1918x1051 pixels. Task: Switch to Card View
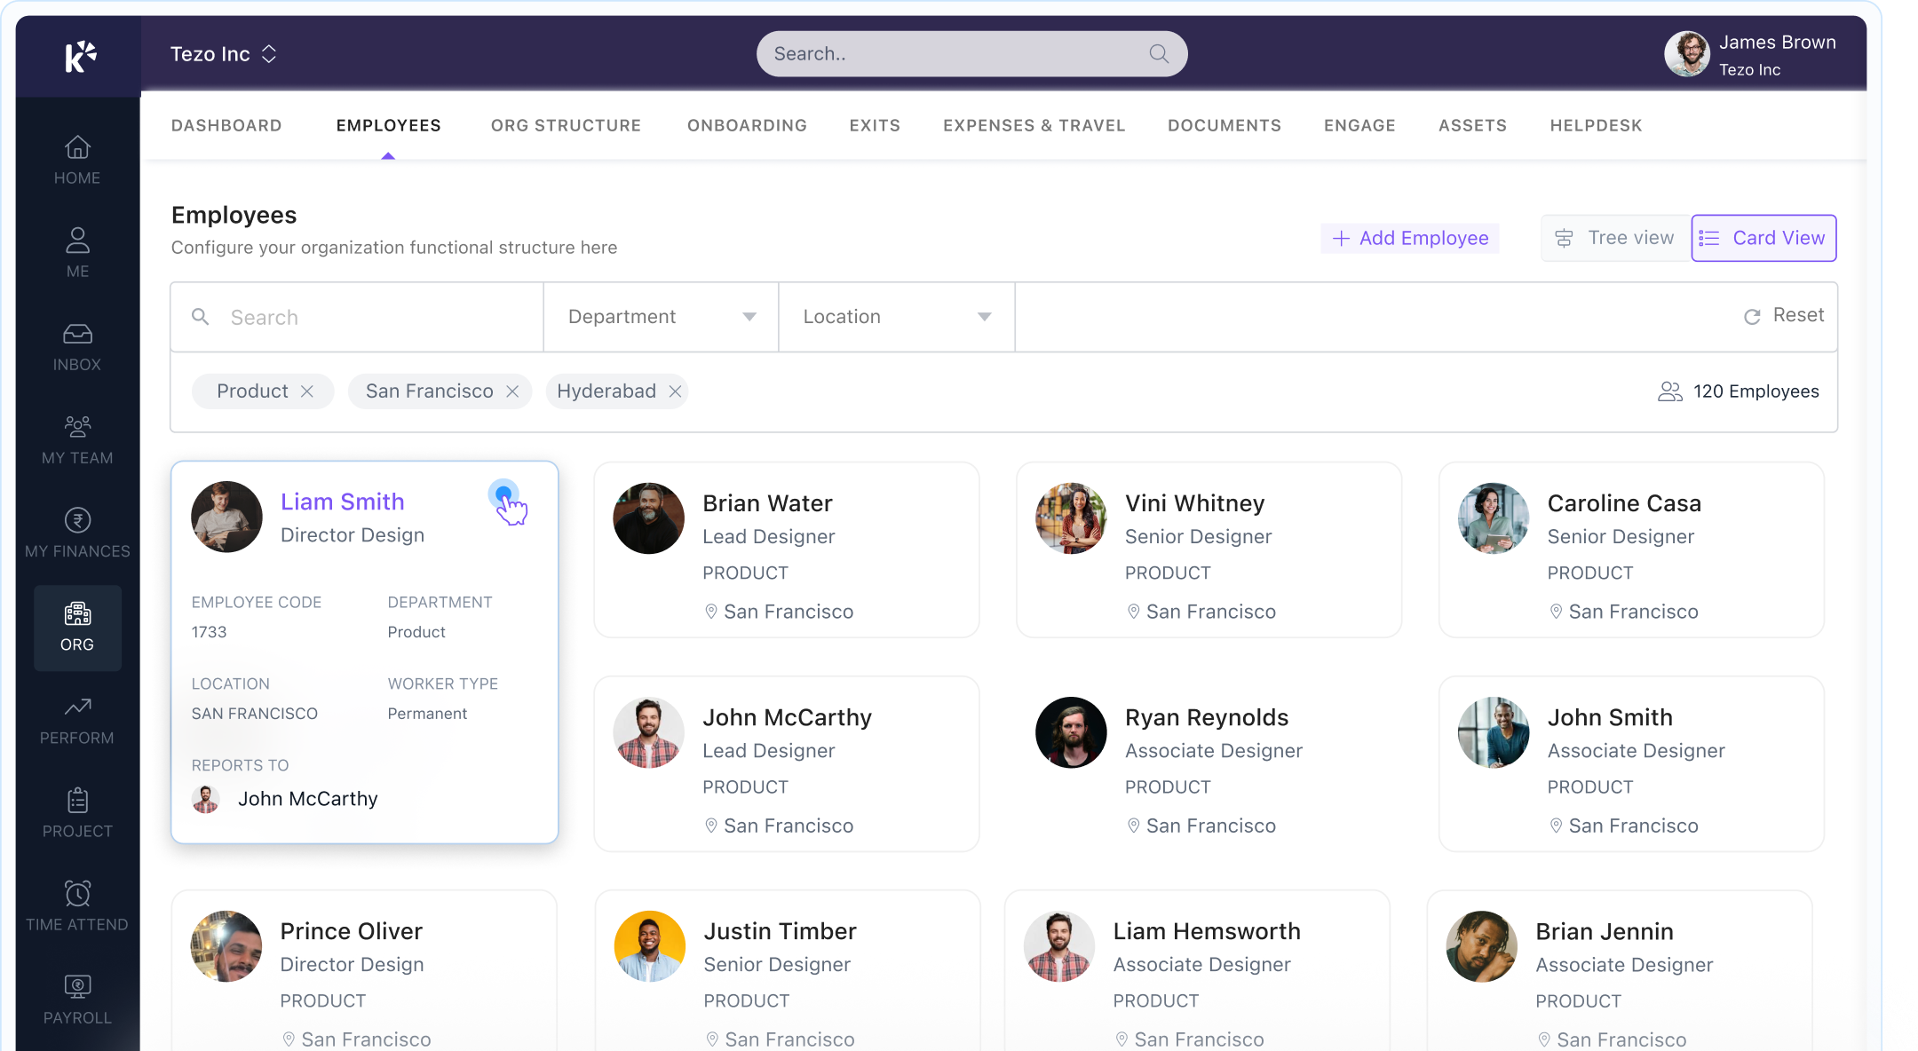point(1763,238)
